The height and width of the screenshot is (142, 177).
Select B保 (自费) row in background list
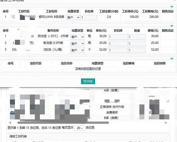[x=111, y=118]
